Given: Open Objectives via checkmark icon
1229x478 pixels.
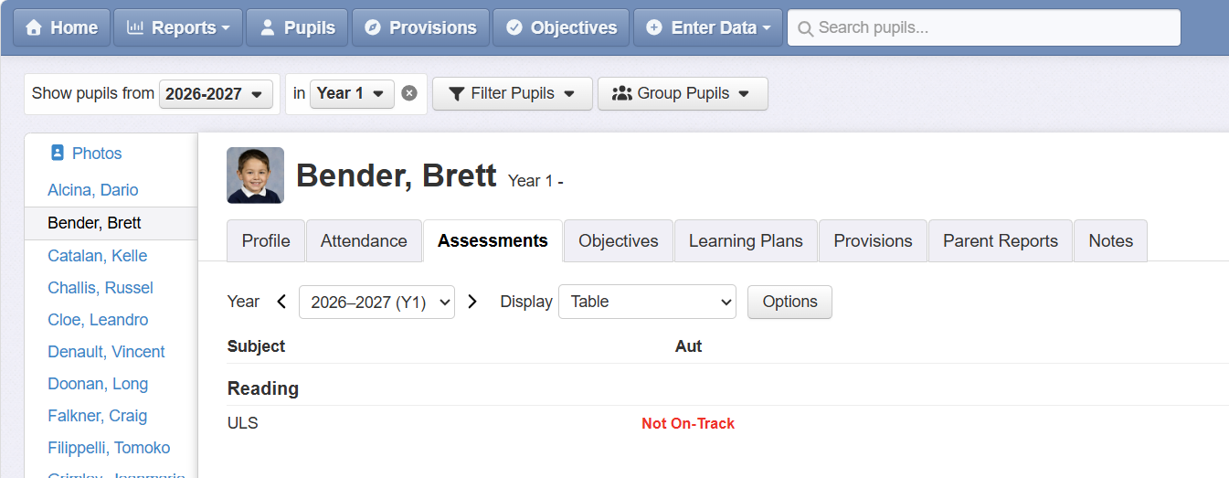Looking at the screenshot, I should click(x=561, y=27).
